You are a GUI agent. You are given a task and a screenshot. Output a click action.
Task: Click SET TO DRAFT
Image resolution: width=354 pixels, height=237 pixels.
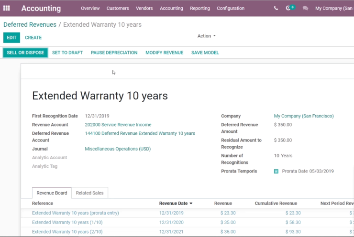(x=67, y=53)
